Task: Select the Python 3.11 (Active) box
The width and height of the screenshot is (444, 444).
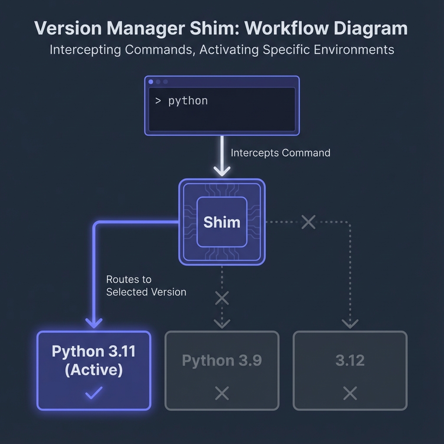Action: (94, 370)
